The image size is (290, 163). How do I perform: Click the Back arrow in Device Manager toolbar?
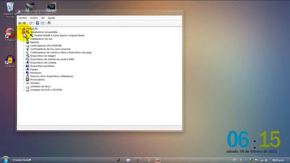(x=19, y=23)
